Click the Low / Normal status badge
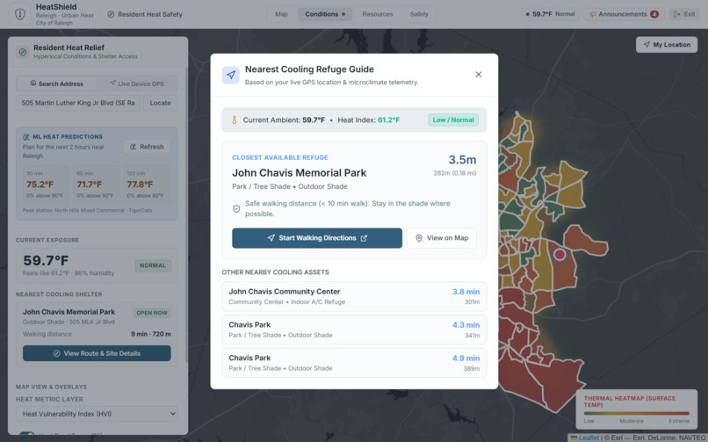Image resolution: width=708 pixels, height=442 pixels. (x=453, y=120)
